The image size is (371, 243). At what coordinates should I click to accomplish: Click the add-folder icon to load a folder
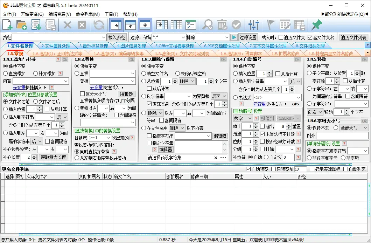coord(21,25)
